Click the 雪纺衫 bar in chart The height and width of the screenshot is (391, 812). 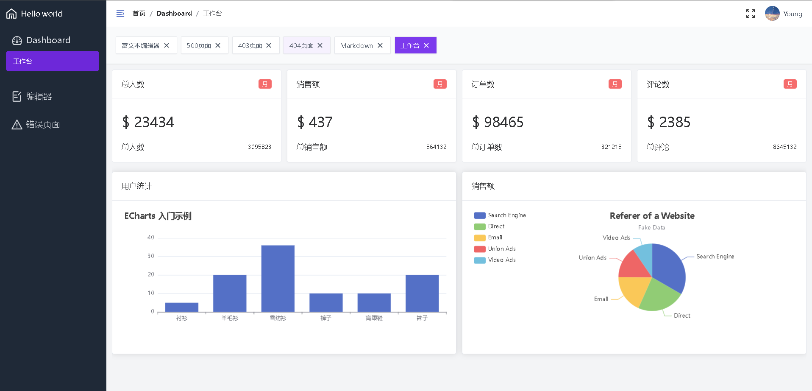pos(278,279)
